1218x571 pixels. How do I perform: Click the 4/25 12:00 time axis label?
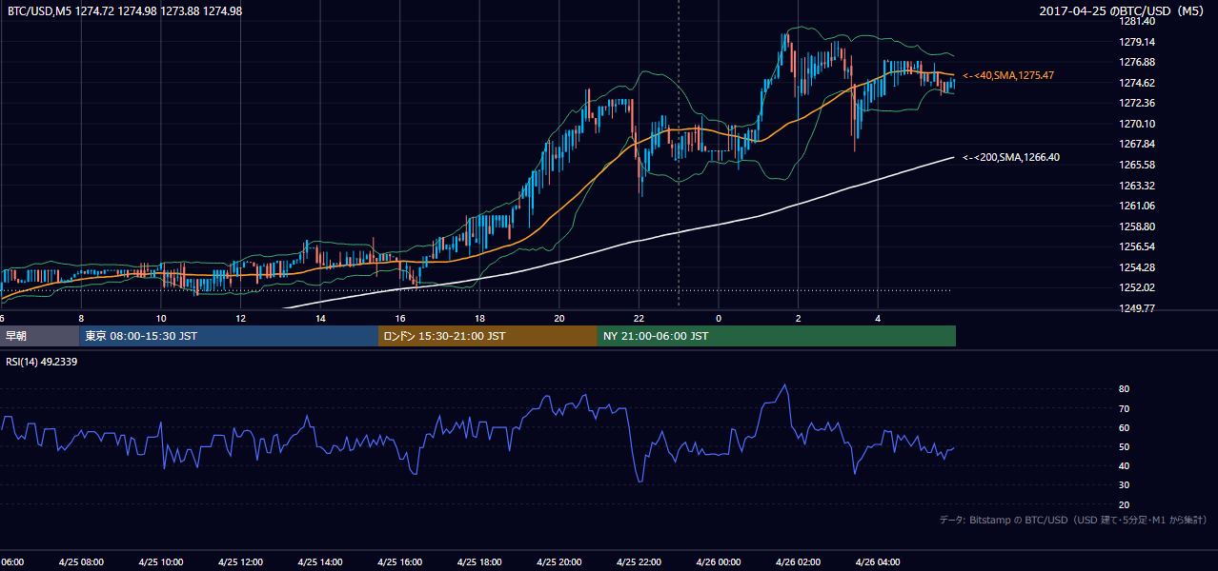pyautogui.click(x=240, y=561)
